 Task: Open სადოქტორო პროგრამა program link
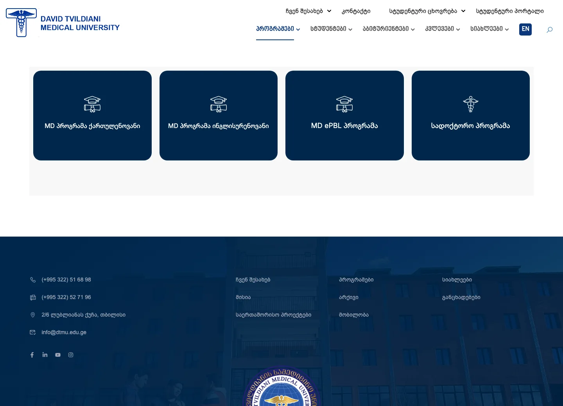click(x=471, y=126)
